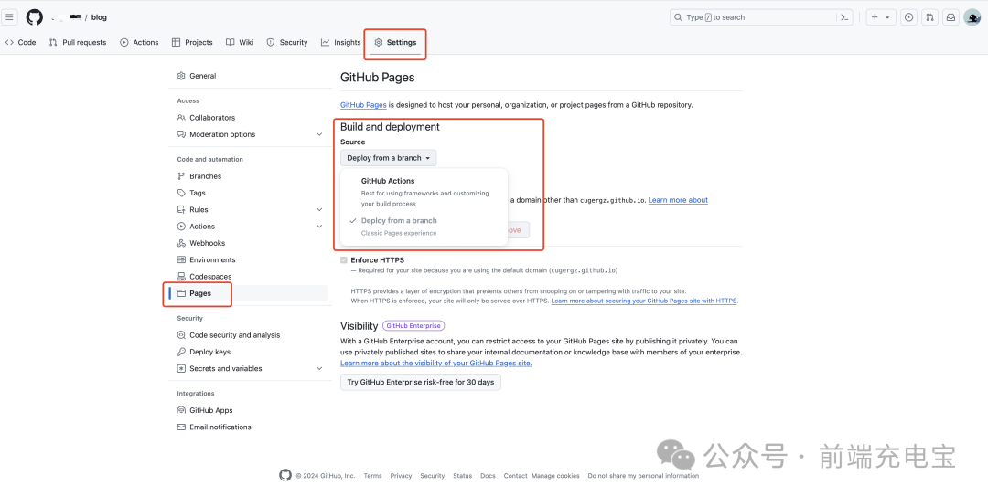Open the notifications inbox icon
Image resolution: width=988 pixels, height=496 pixels.
pyautogui.click(x=950, y=17)
